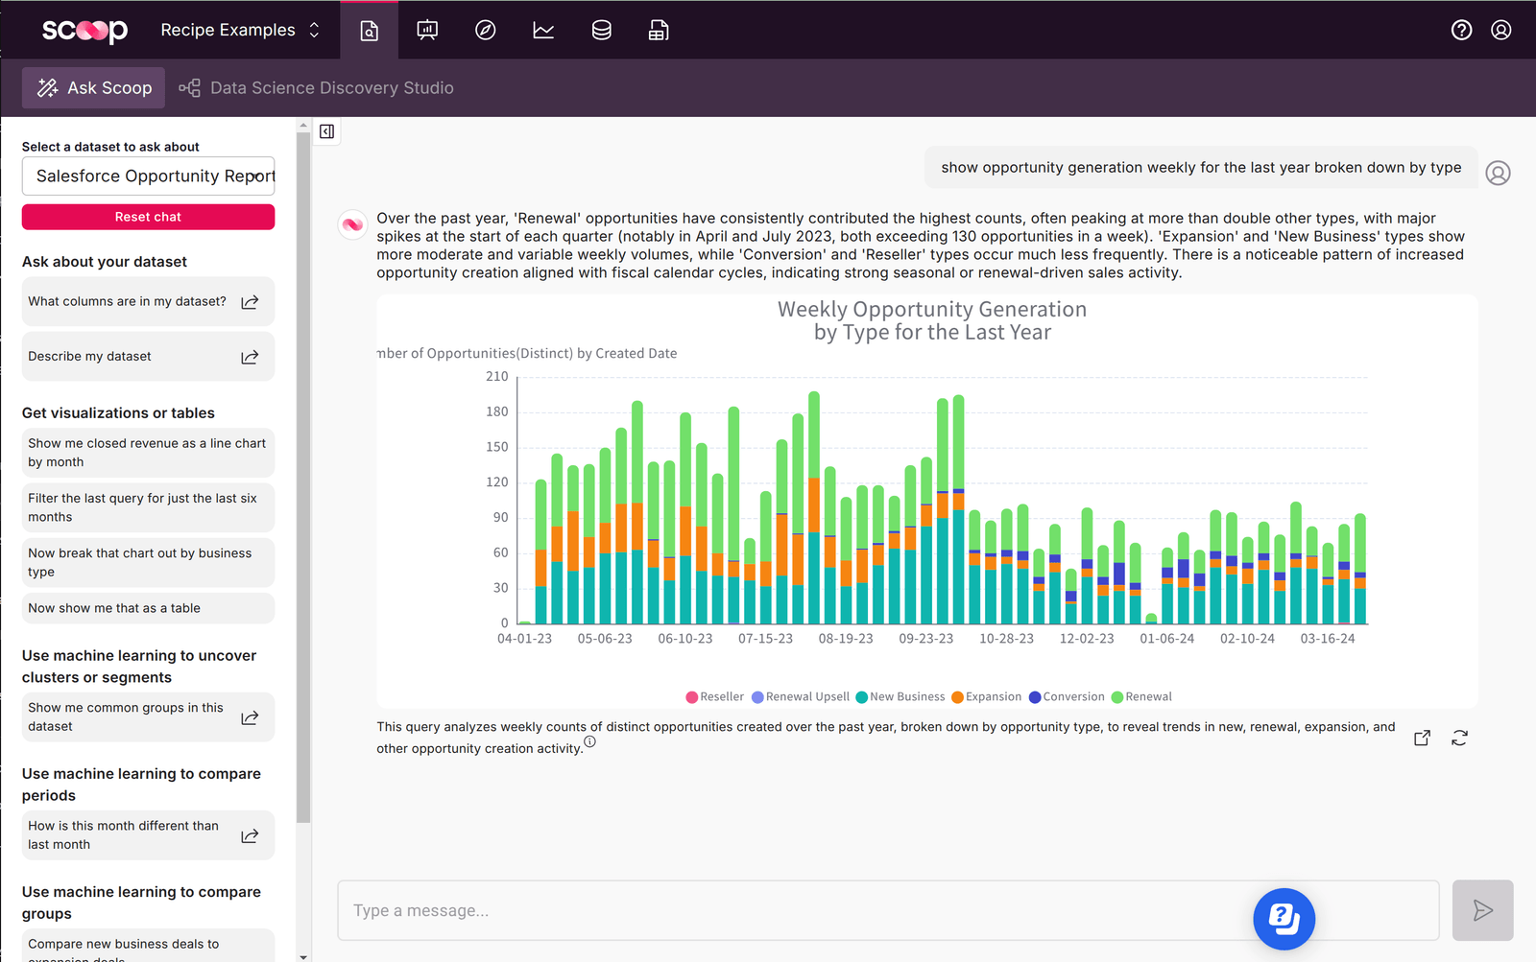
Task: Collapse the left sidebar panel
Action: pos(326,131)
